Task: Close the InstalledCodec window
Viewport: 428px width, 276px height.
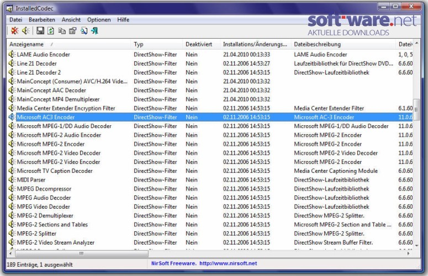Action: [411, 7]
